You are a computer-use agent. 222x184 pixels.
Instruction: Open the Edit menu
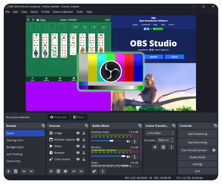point(15,12)
